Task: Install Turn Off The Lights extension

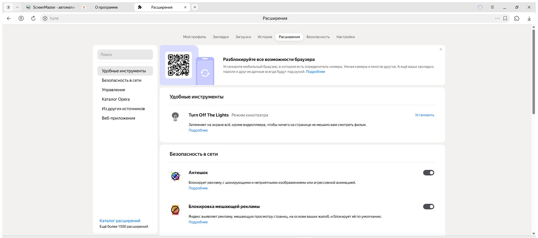Action: [425, 115]
